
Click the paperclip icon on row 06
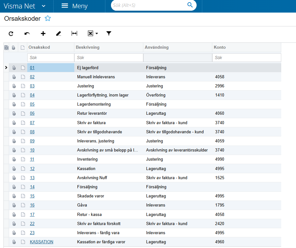[14, 113]
